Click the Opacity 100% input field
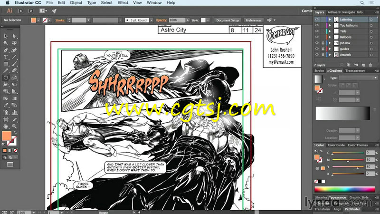380x214 pixels. (177, 20)
